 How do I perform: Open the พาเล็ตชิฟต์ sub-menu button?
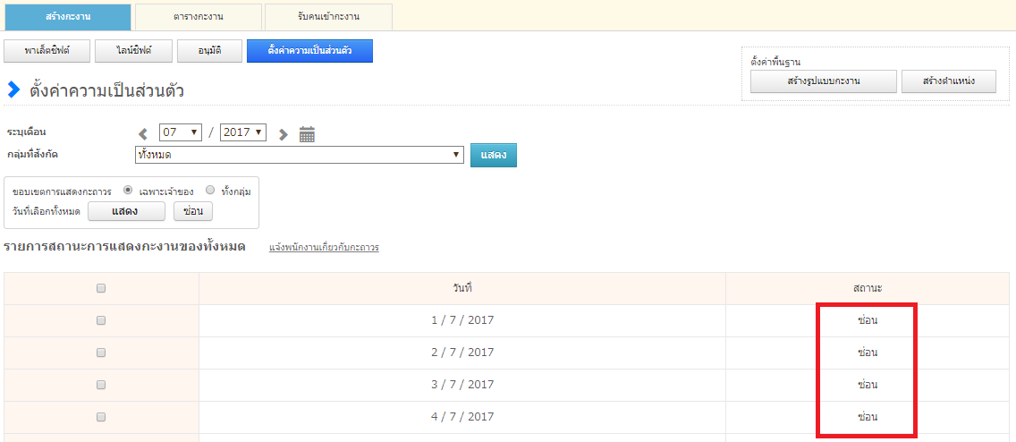[47, 51]
